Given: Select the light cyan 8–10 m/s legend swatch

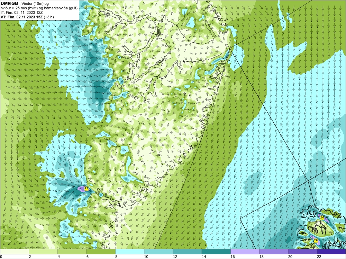Looking at the screenshot, I should tap(130, 251).
